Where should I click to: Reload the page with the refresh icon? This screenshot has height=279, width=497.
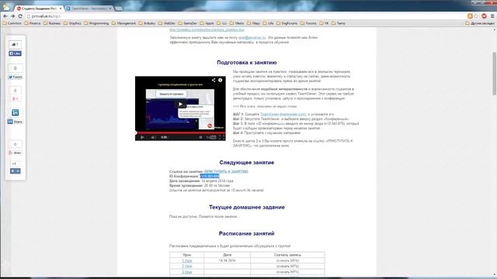(20, 16)
